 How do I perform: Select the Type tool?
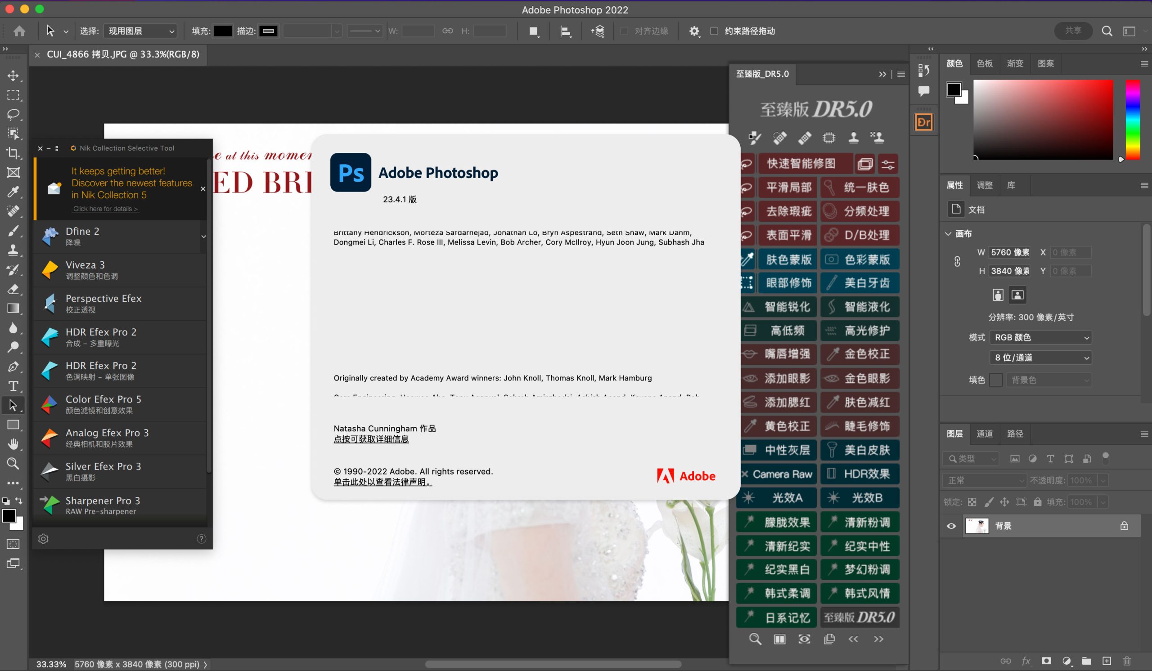13,386
